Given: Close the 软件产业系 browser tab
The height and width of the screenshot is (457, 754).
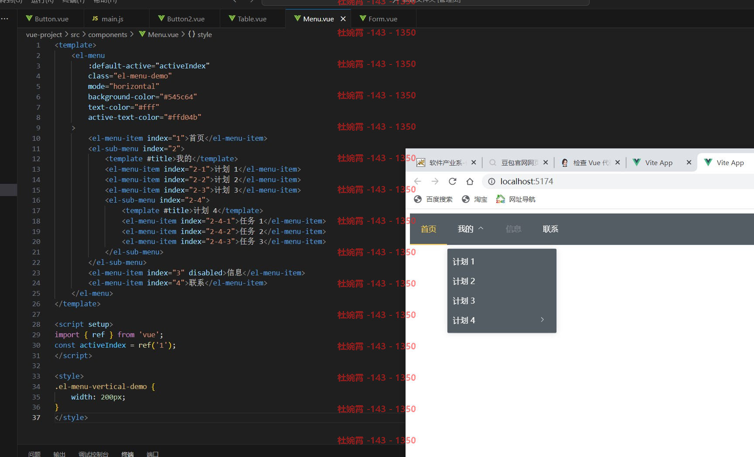Looking at the screenshot, I should 474,162.
